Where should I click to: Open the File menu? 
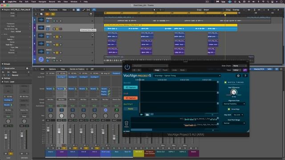click(21, 2)
